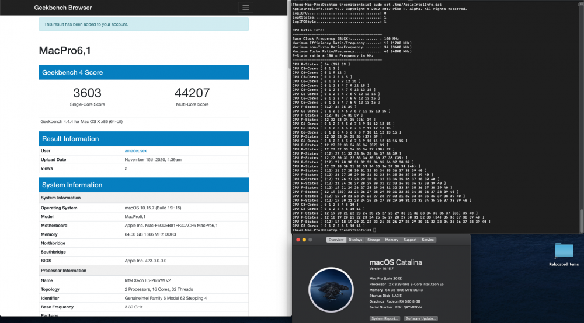584x323 pixels.
Task: Click the Software Update button
Action: (x=420, y=318)
